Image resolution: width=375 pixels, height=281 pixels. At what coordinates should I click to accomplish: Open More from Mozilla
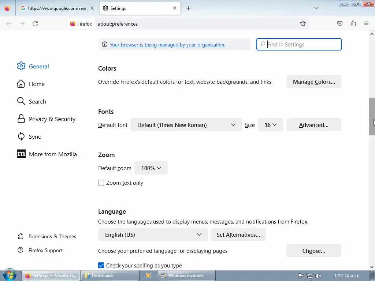click(47, 154)
